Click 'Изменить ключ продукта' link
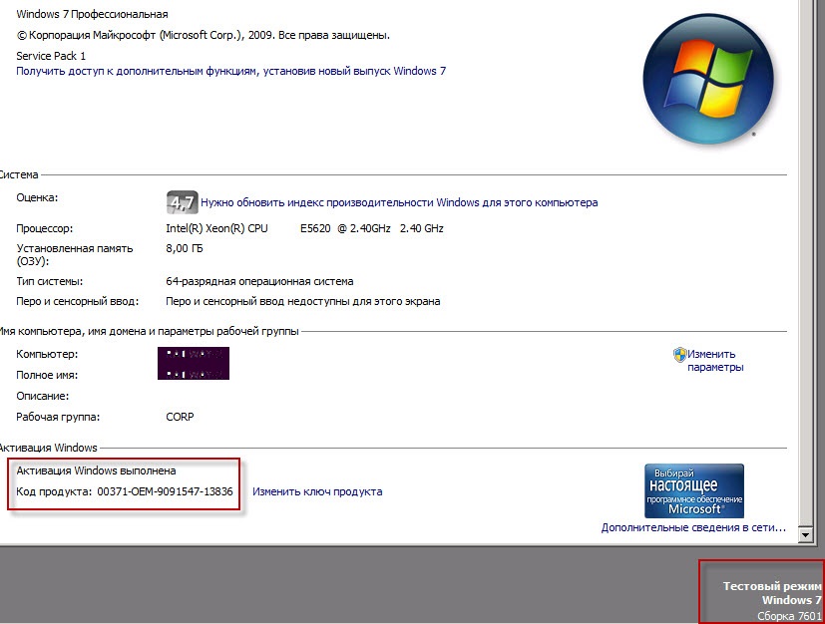 point(317,491)
